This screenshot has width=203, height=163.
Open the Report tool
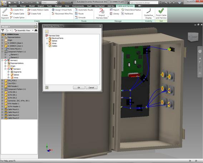[x=114, y=10]
